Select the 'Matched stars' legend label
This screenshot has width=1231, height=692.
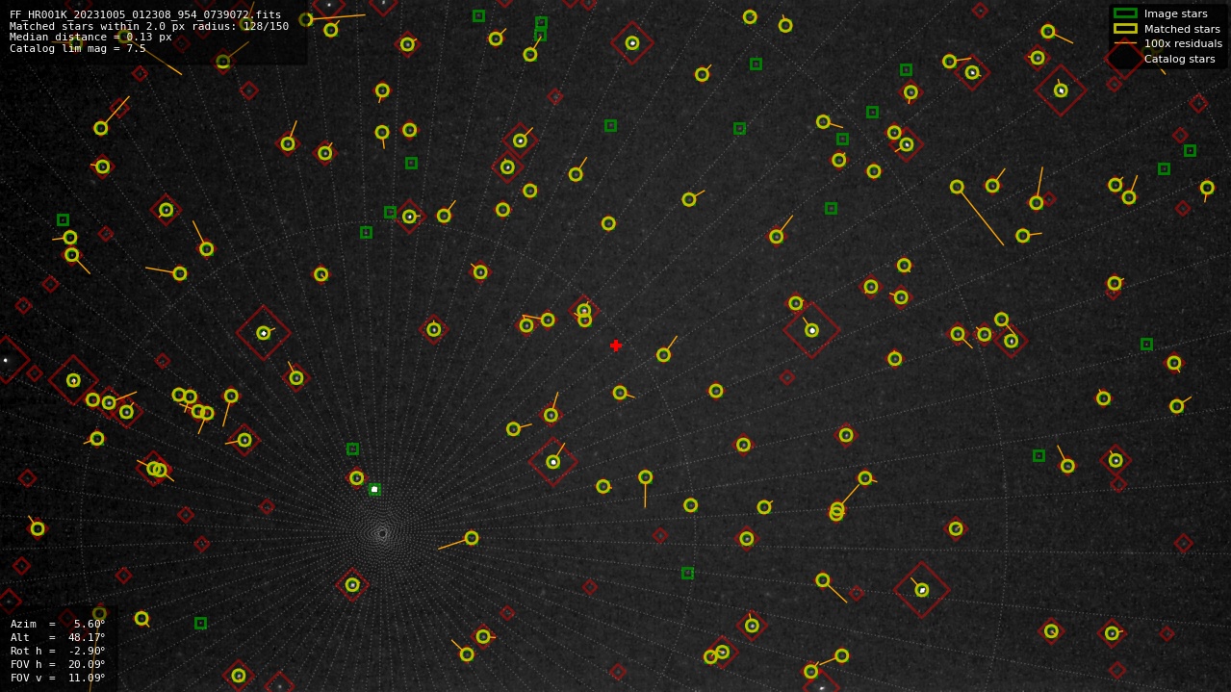click(x=1182, y=29)
